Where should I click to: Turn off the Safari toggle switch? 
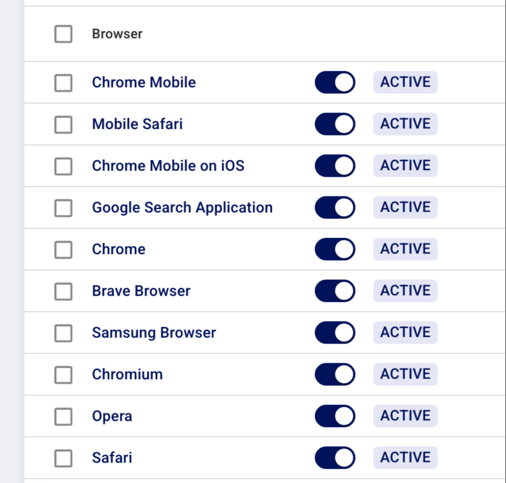335,458
